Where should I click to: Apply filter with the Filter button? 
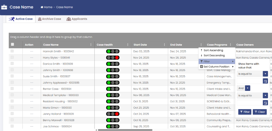click(245, 112)
